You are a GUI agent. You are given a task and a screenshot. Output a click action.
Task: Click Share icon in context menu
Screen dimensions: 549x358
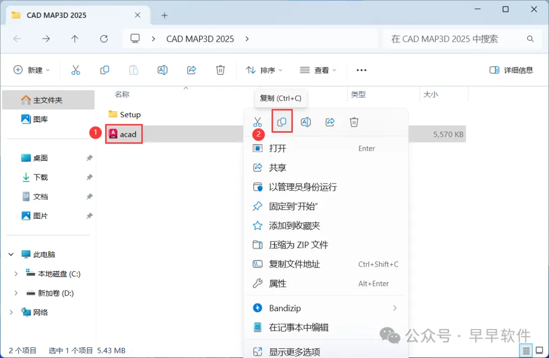coord(330,122)
